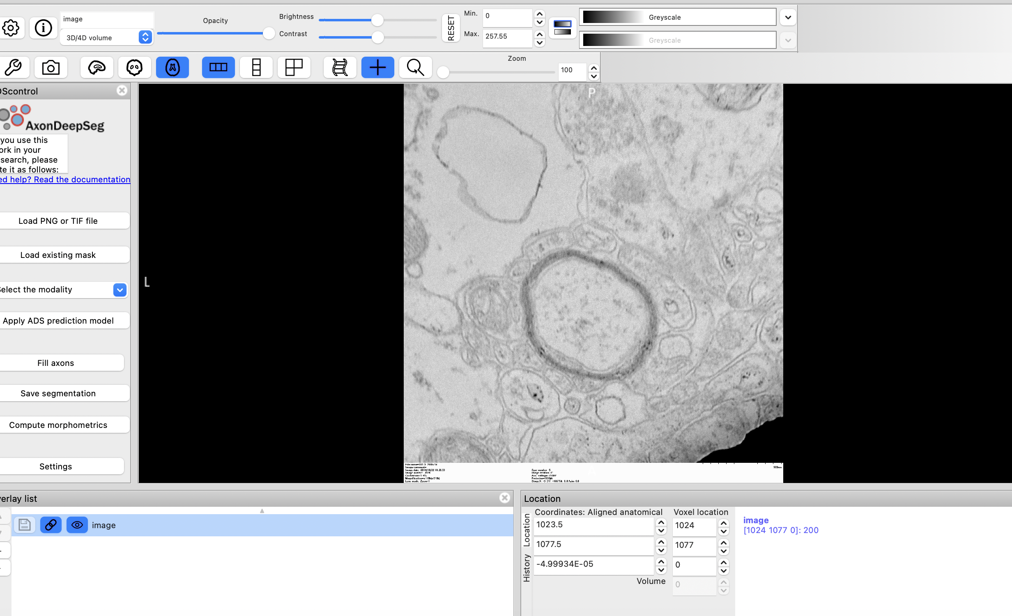Toggle the black-white display inversion button
Image resolution: width=1012 pixels, height=616 pixels.
point(562,28)
